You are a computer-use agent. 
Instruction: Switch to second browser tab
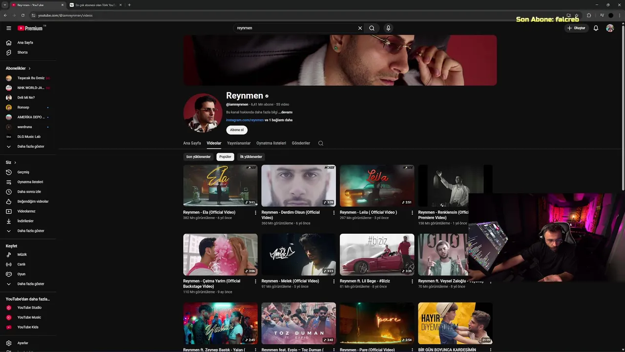95,5
